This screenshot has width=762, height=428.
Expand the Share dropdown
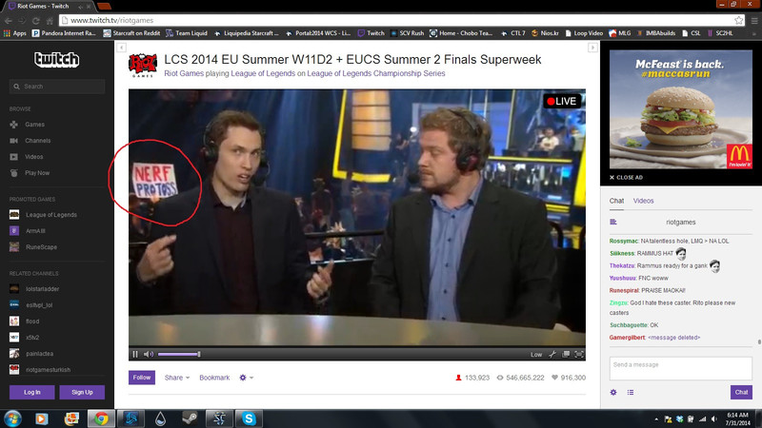tap(177, 378)
